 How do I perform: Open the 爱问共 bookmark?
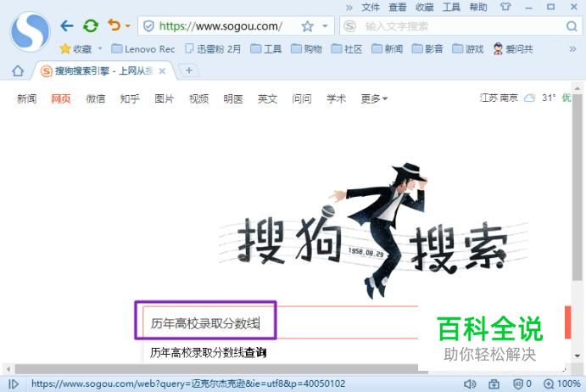pyautogui.click(x=513, y=49)
